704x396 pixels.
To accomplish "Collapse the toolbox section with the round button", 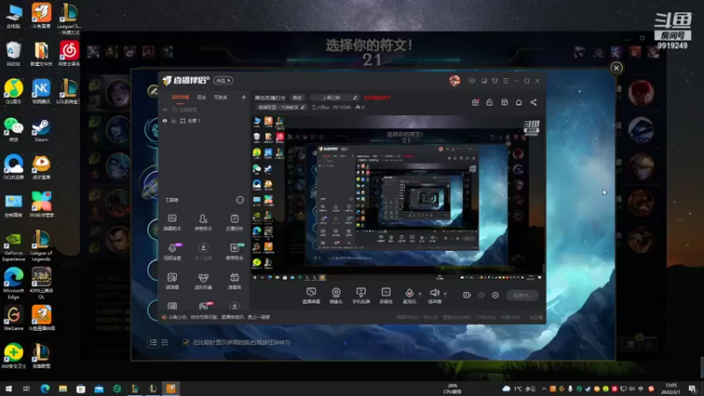I will 240,200.
